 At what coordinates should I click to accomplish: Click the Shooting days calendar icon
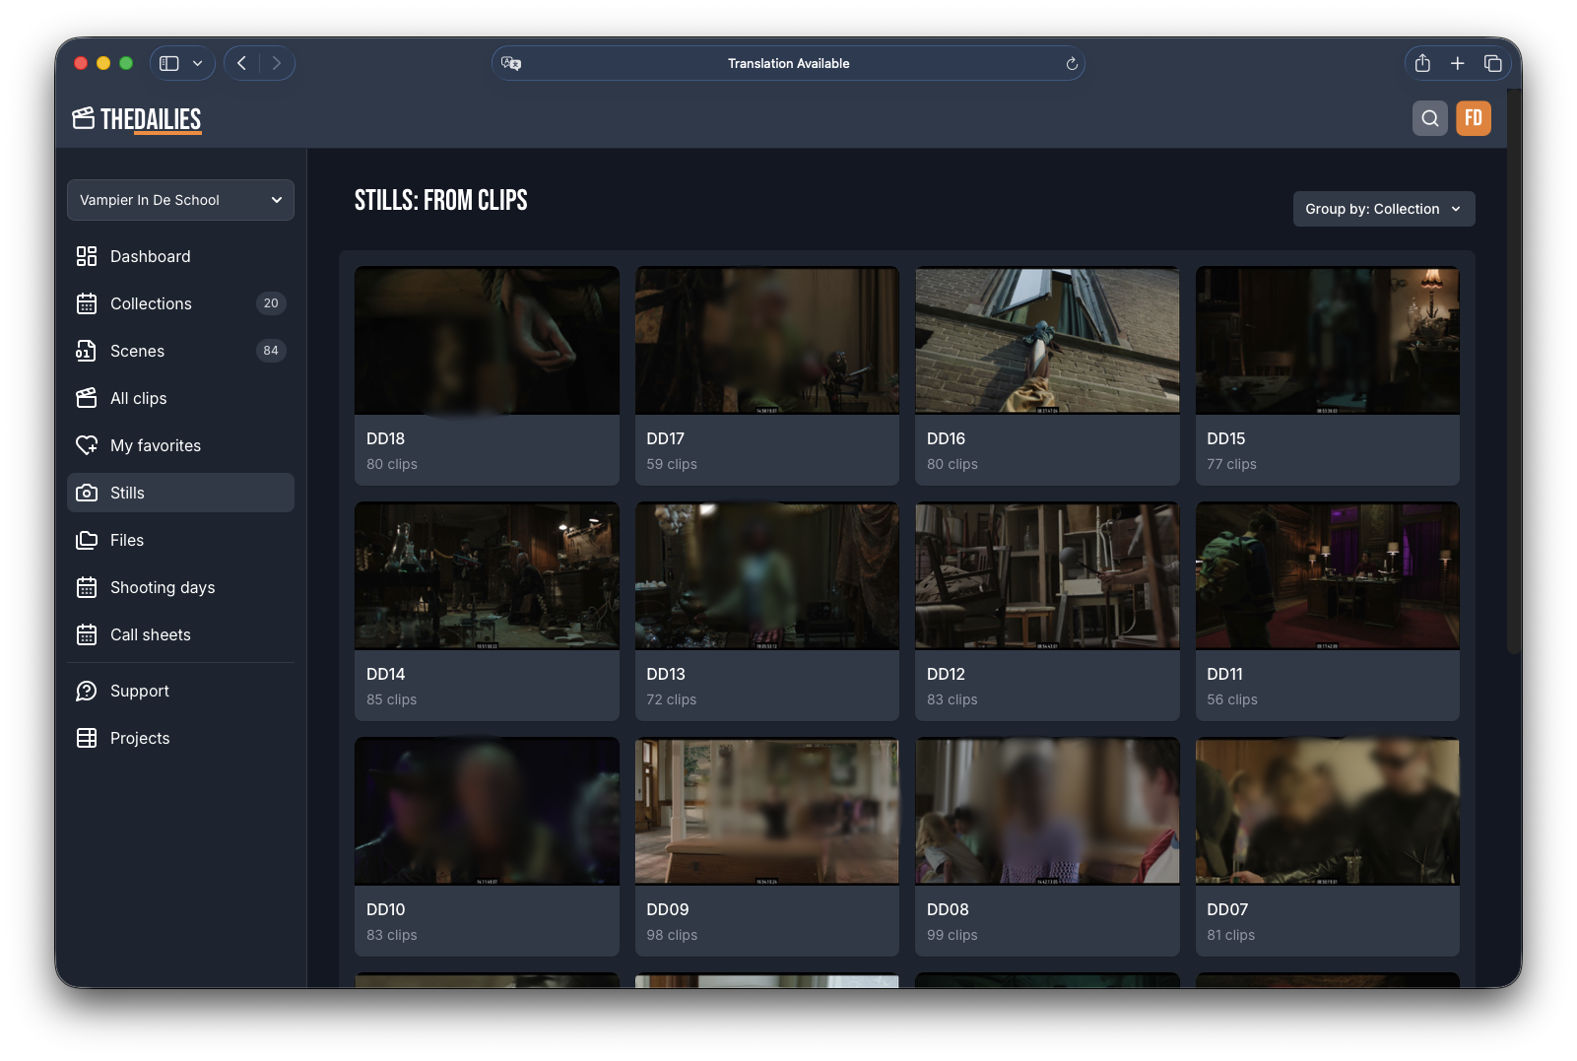[x=87, y=587]
